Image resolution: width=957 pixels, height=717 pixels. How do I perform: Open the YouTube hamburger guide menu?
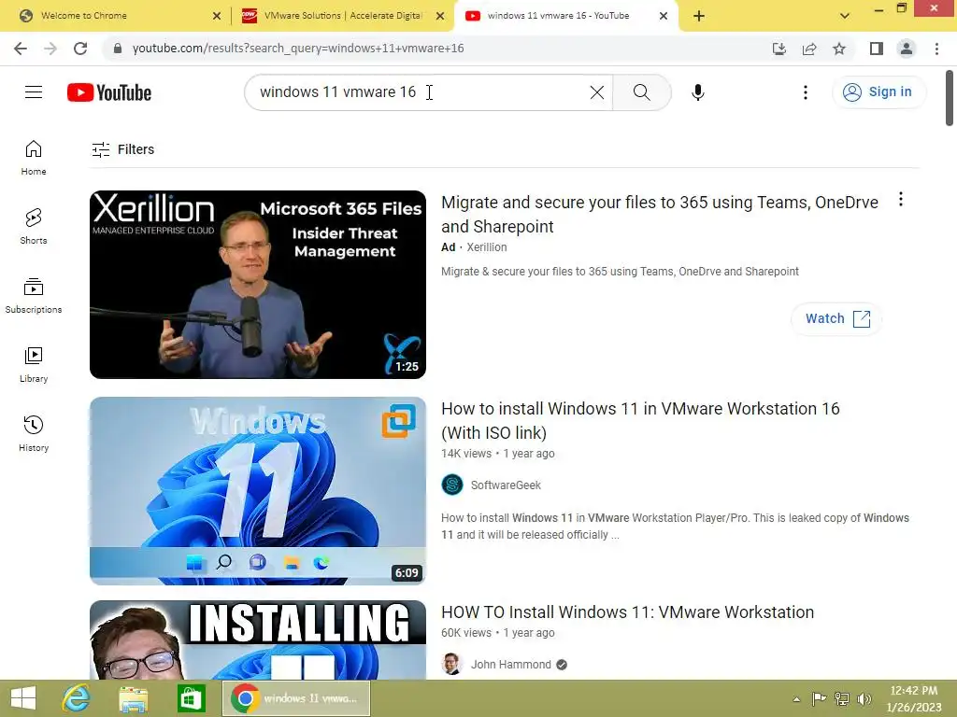[34, 92]
